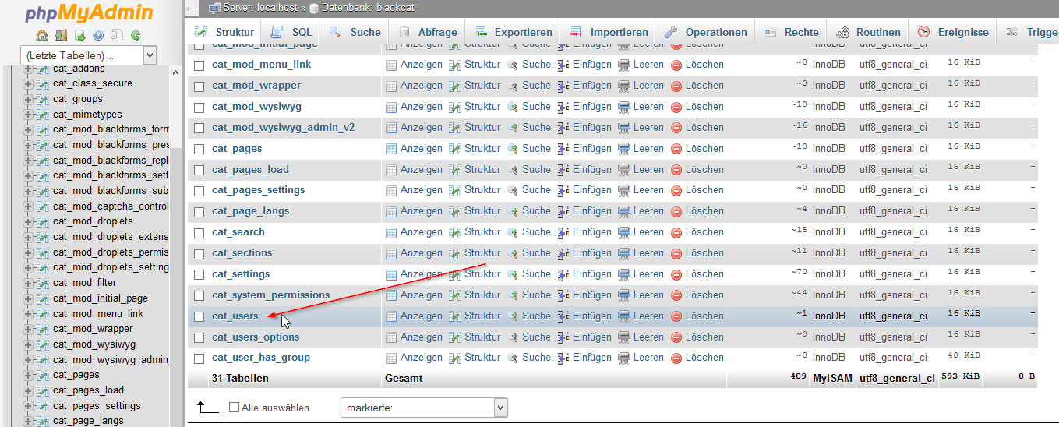Select cat_mod_filter in the sidebar tree

pyautogui.click(x=84, y=283)
